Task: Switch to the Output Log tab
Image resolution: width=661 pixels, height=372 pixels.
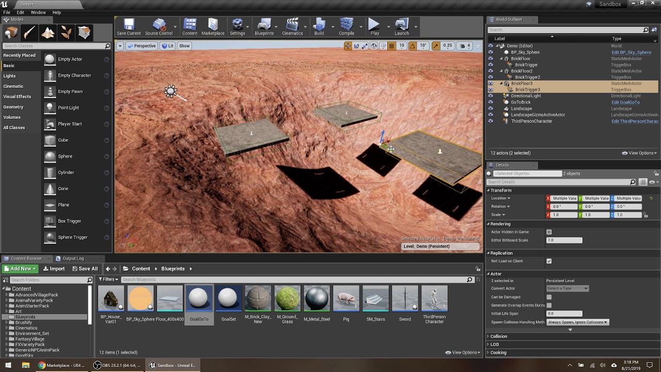Action: point(73,258)
